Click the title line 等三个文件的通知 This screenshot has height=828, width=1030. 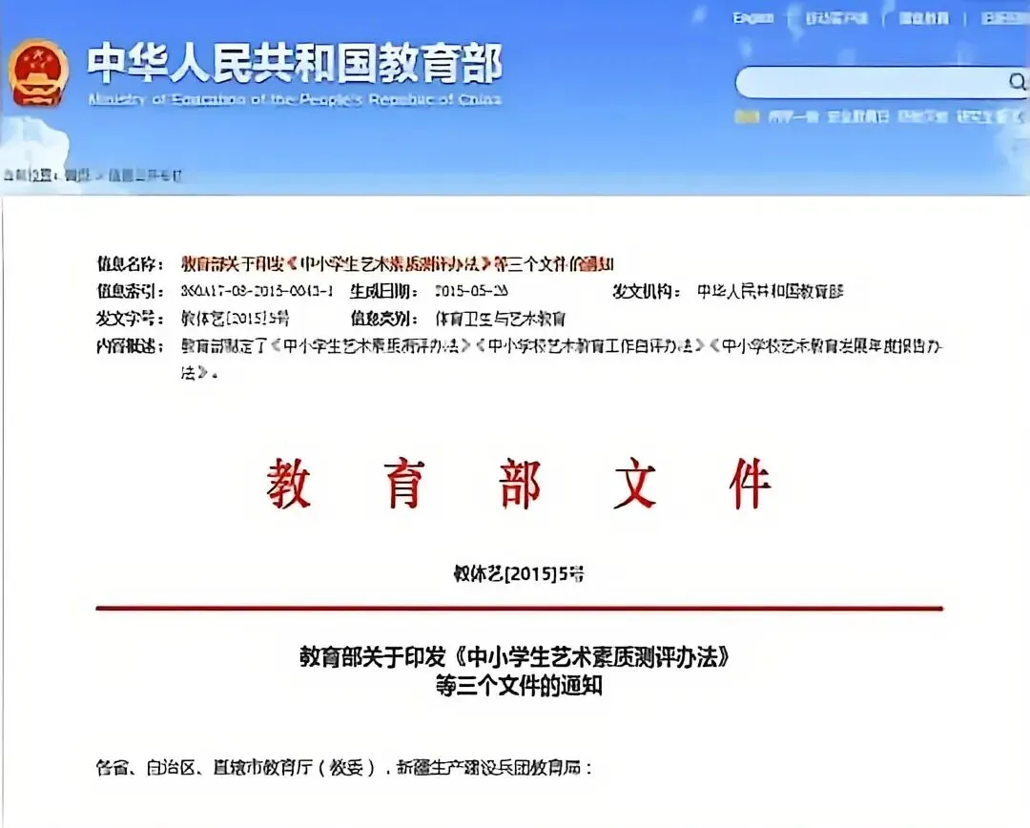pyautogui.click(x=518, y=686)
